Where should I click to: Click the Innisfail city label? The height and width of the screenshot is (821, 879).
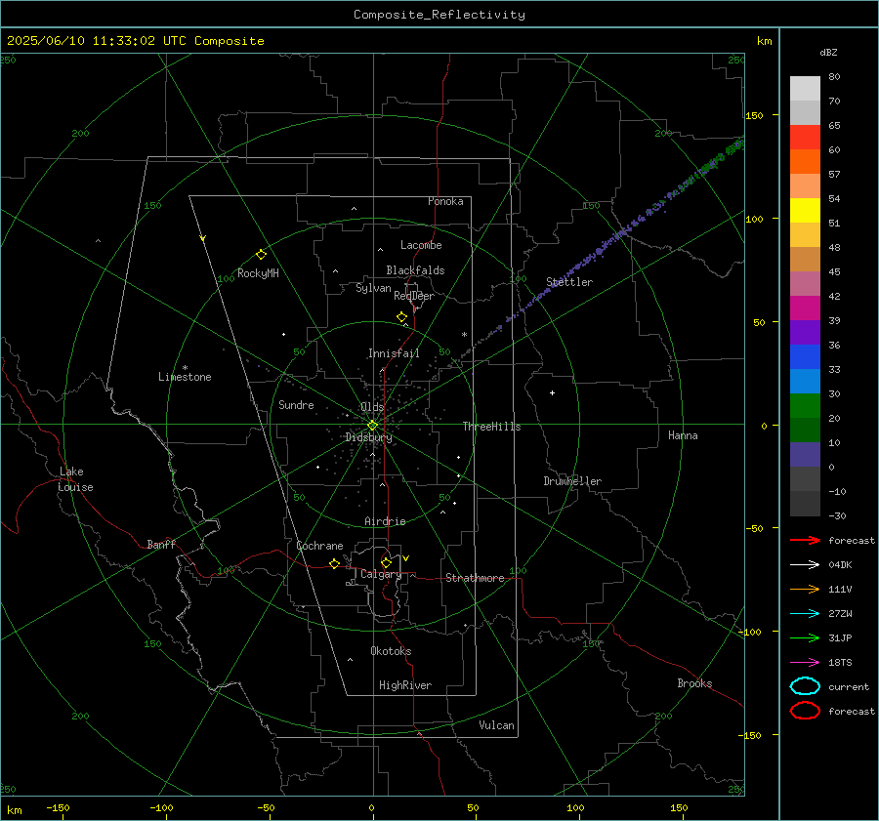[394, 353]
